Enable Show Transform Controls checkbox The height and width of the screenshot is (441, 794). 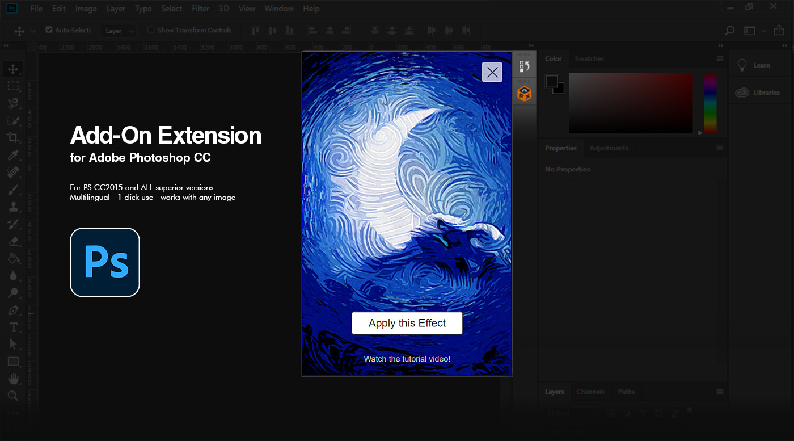point(151,30)
